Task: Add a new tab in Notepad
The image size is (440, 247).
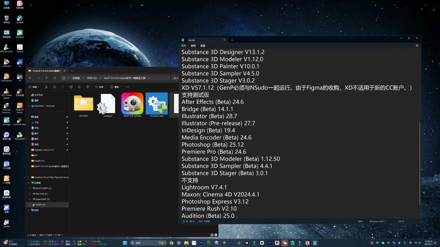Action: 232,40
